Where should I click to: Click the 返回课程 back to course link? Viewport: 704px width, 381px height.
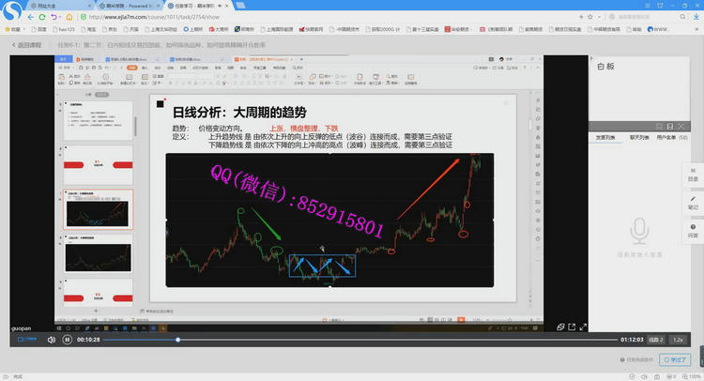pos(30,45)
